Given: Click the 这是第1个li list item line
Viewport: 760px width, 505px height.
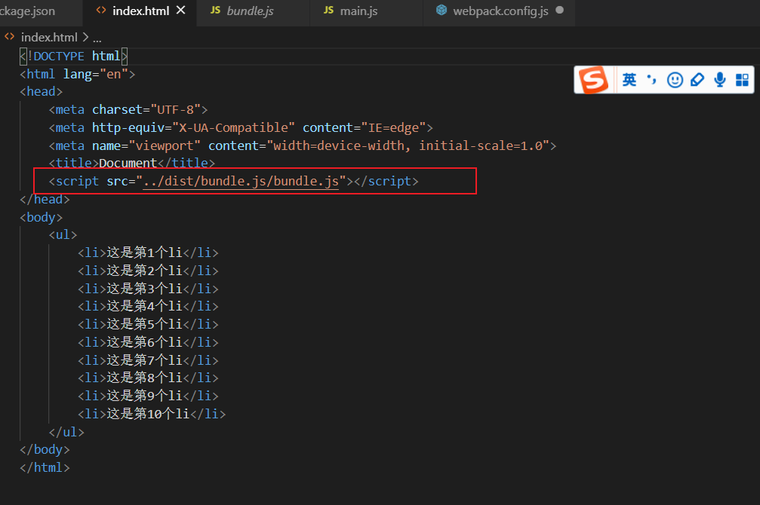Looking at the screenshot, I should [x=148, y=252].
